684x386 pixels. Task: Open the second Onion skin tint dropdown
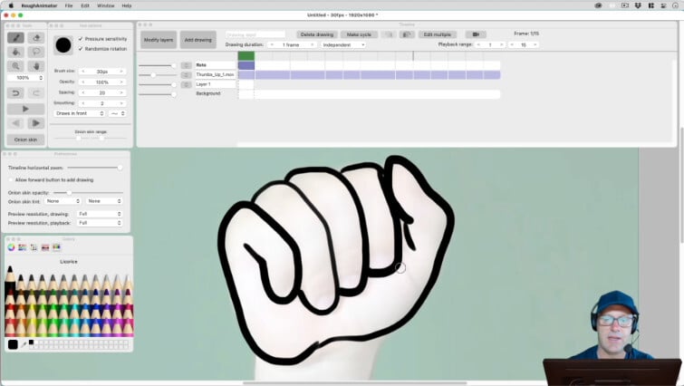point(104,201)
